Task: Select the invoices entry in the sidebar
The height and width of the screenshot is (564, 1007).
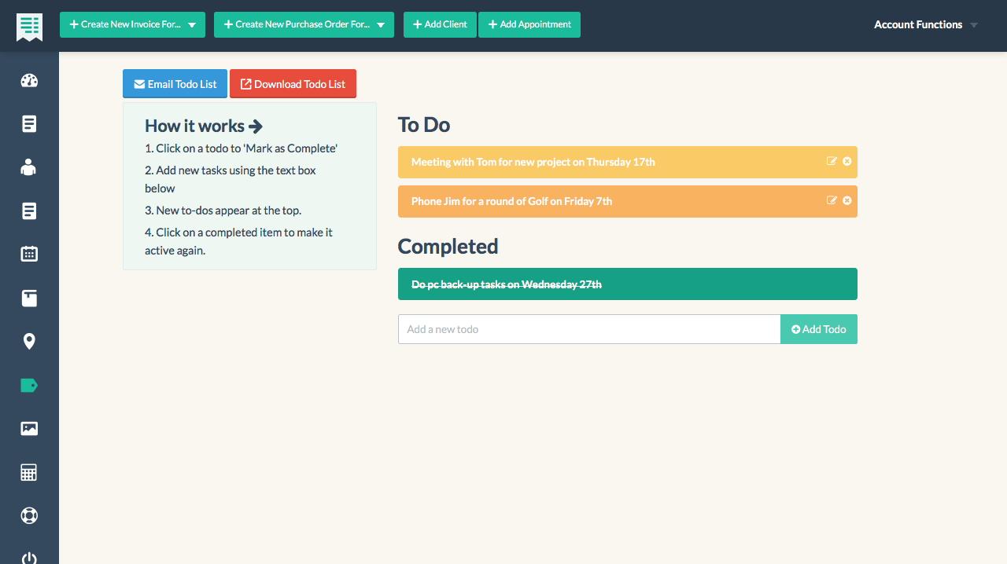Action: click(x=29, y=123)
